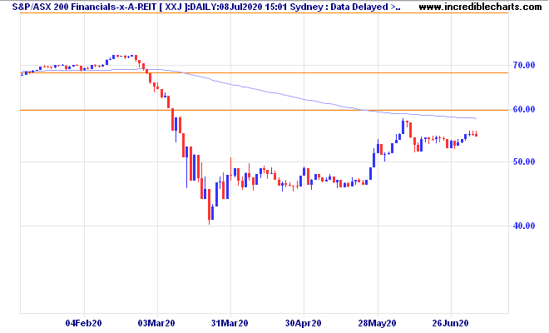Click the lowest candlestick near 40.00
The width and height of the screenshot is (549, 333).
[209, 206]
